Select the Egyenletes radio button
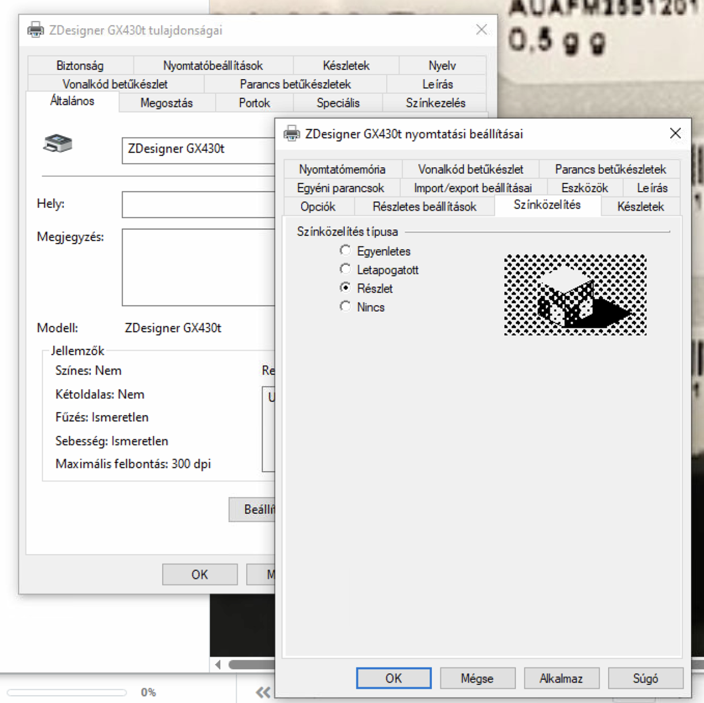The width and height of the screenshot is (704, 703). (x=345, y=251)
